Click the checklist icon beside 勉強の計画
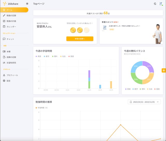 4,21
